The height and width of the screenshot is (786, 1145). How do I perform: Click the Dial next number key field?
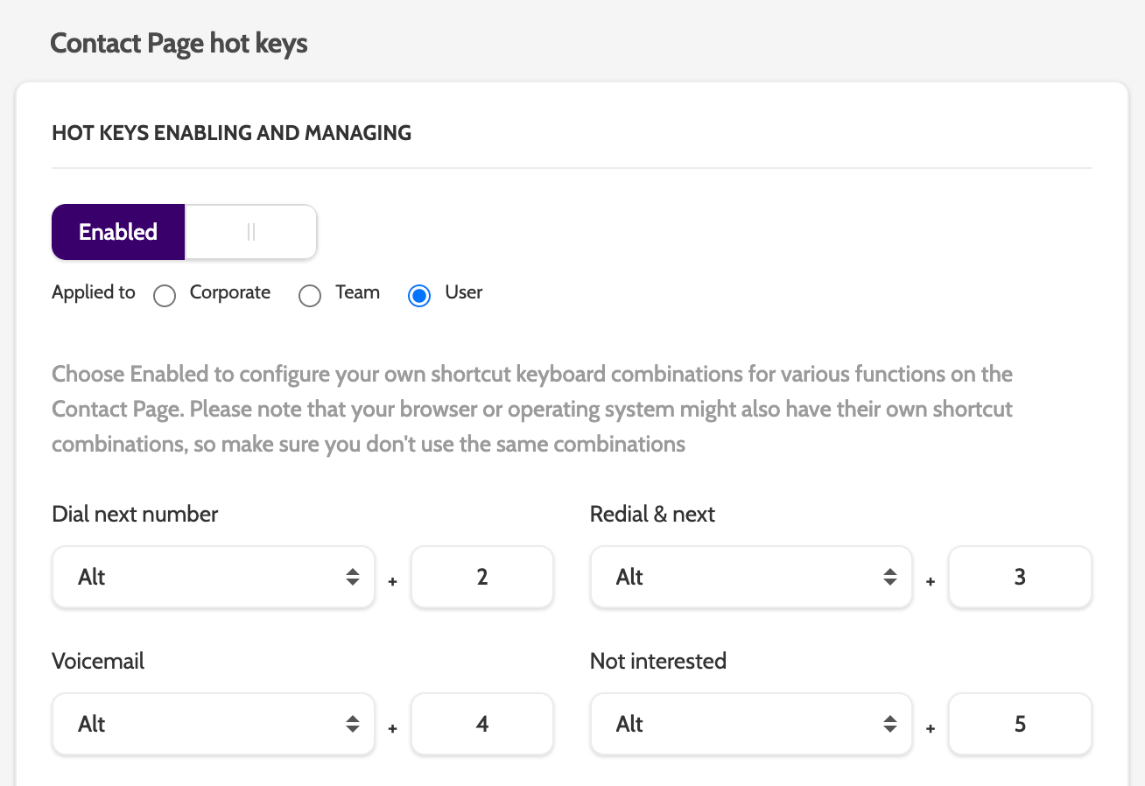[x=482, y=578]
